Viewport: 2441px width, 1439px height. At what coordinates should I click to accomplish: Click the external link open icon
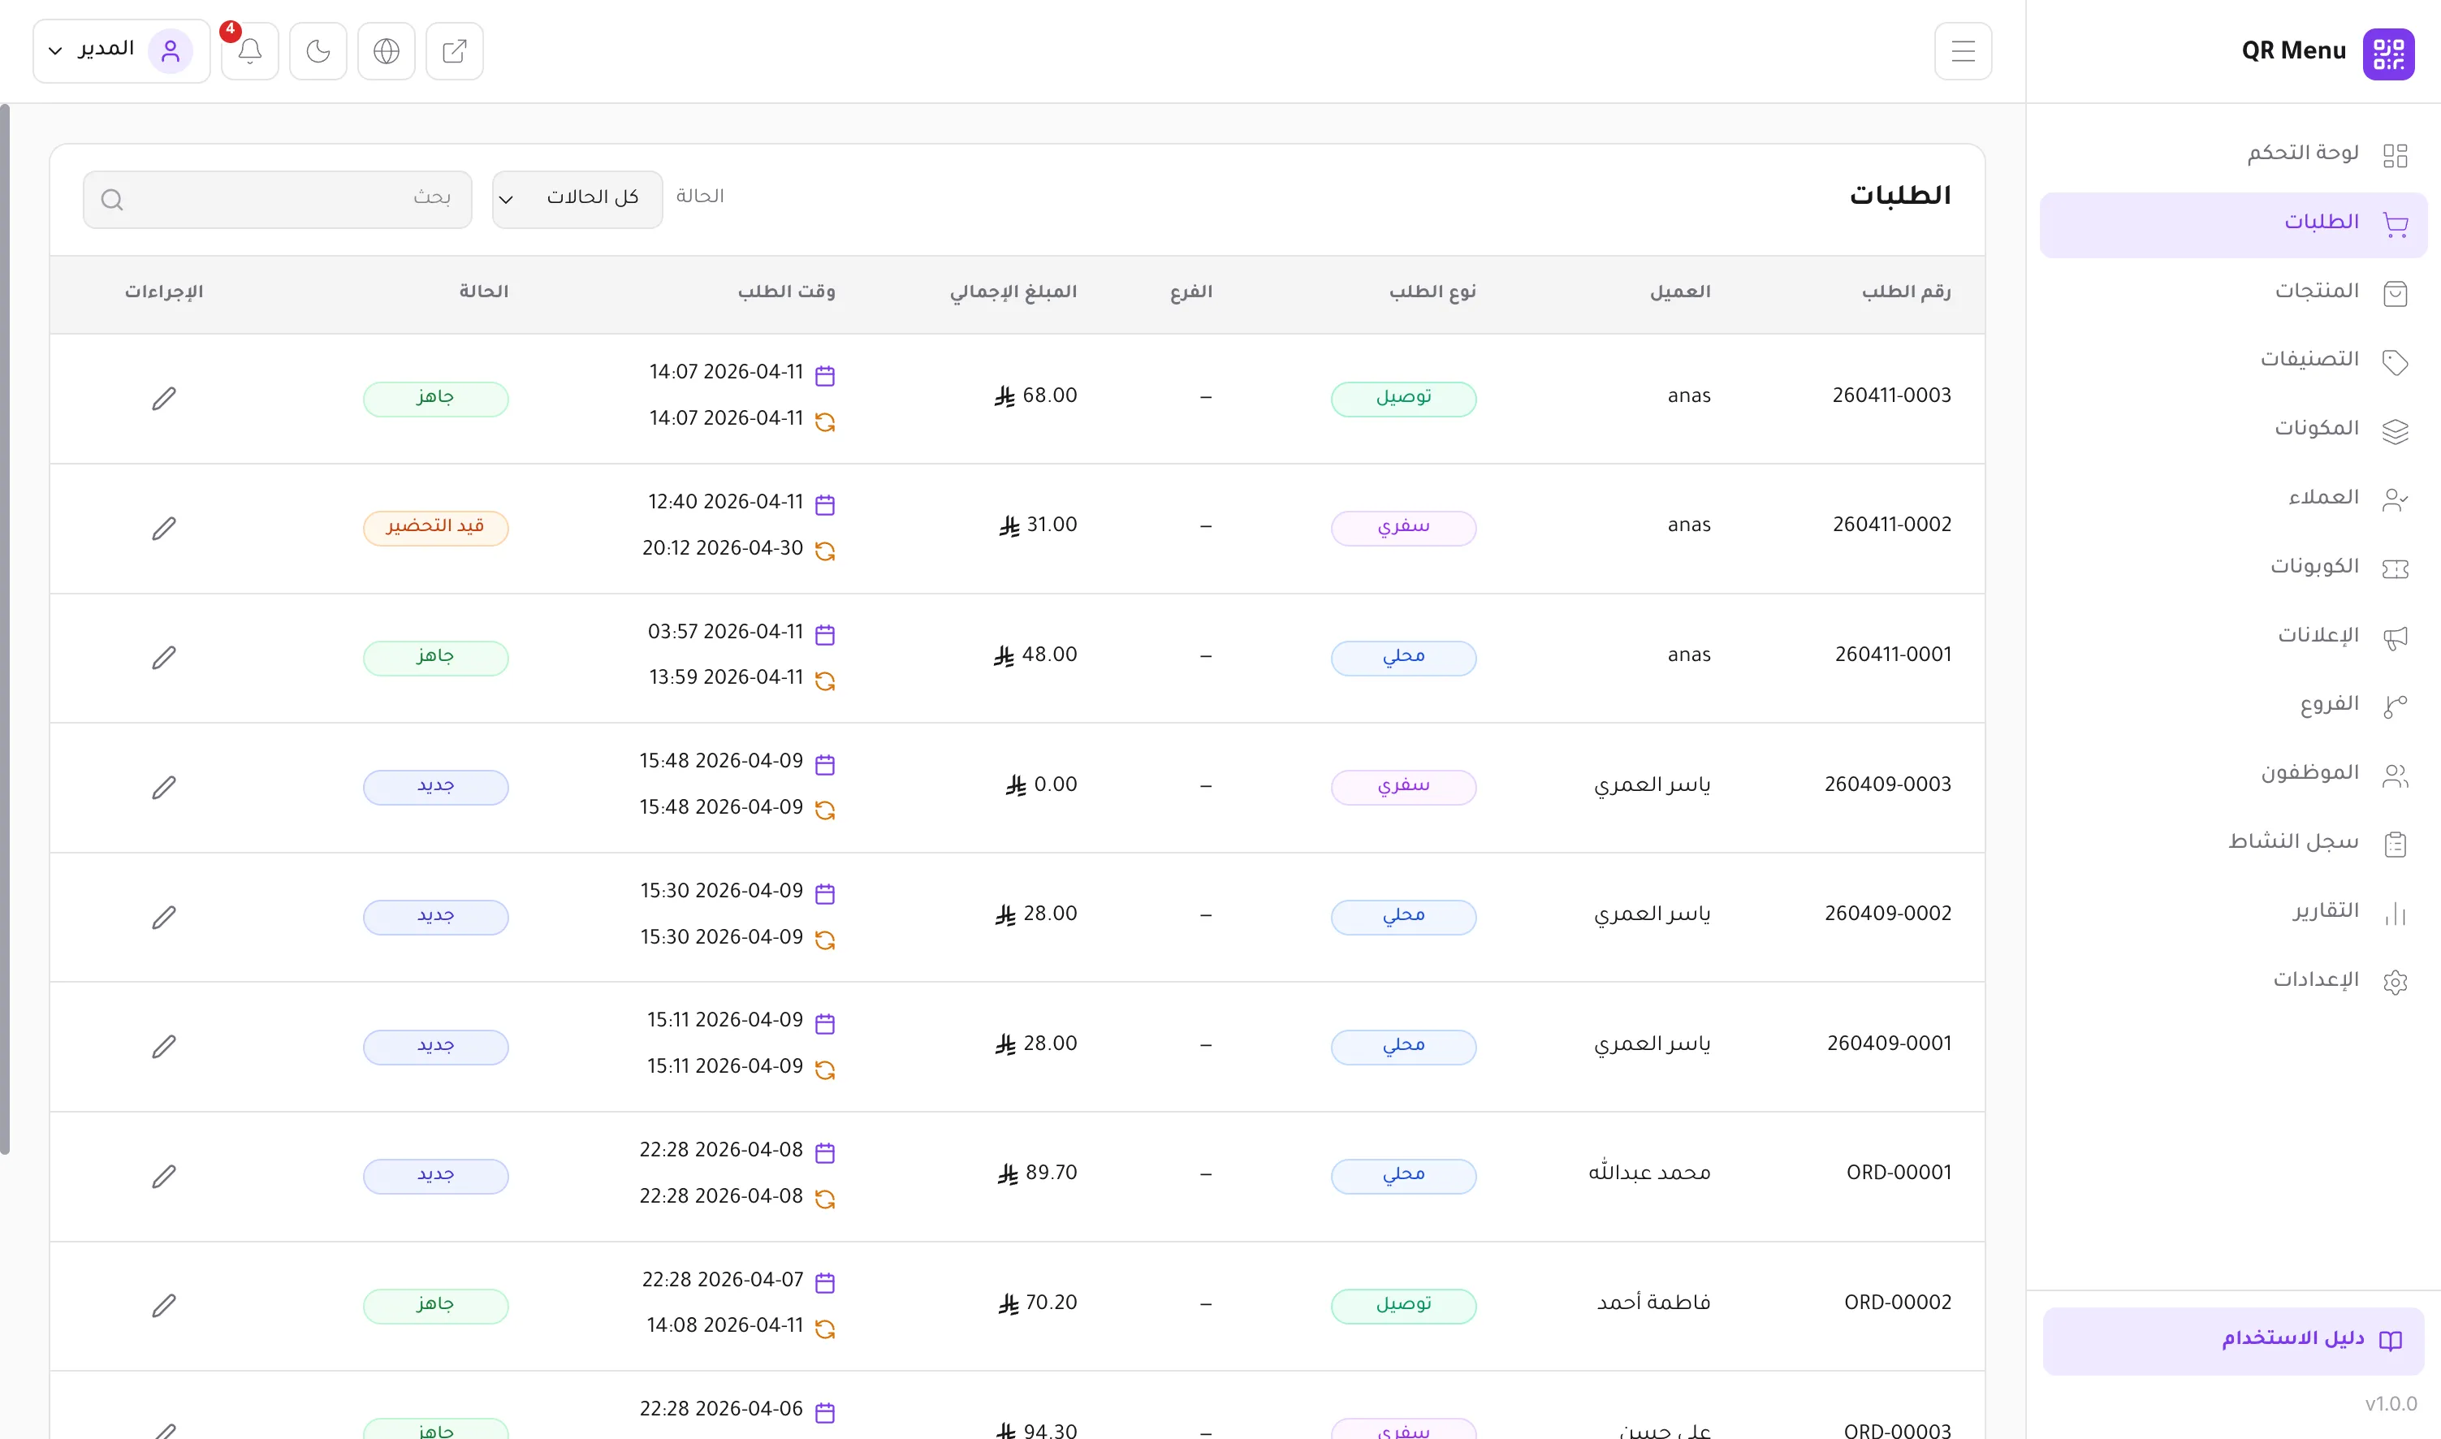(x=455, y=51)
